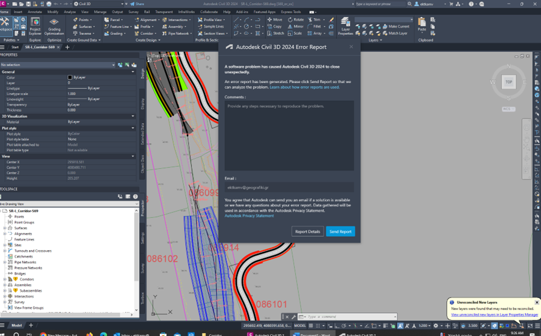Click the Send Report button
This screenshot has width=541, height=336.
coord(340,231)
